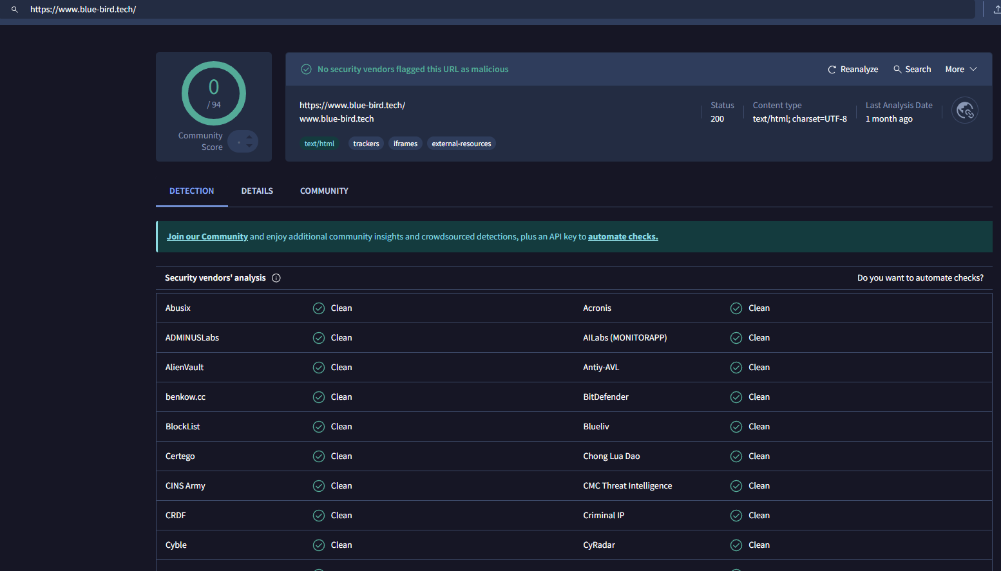Click the vendor name 'ADMINUSLabs'
Image resolution: width=1001 pixels, height=571 pixels.
(x=192, y=338)
